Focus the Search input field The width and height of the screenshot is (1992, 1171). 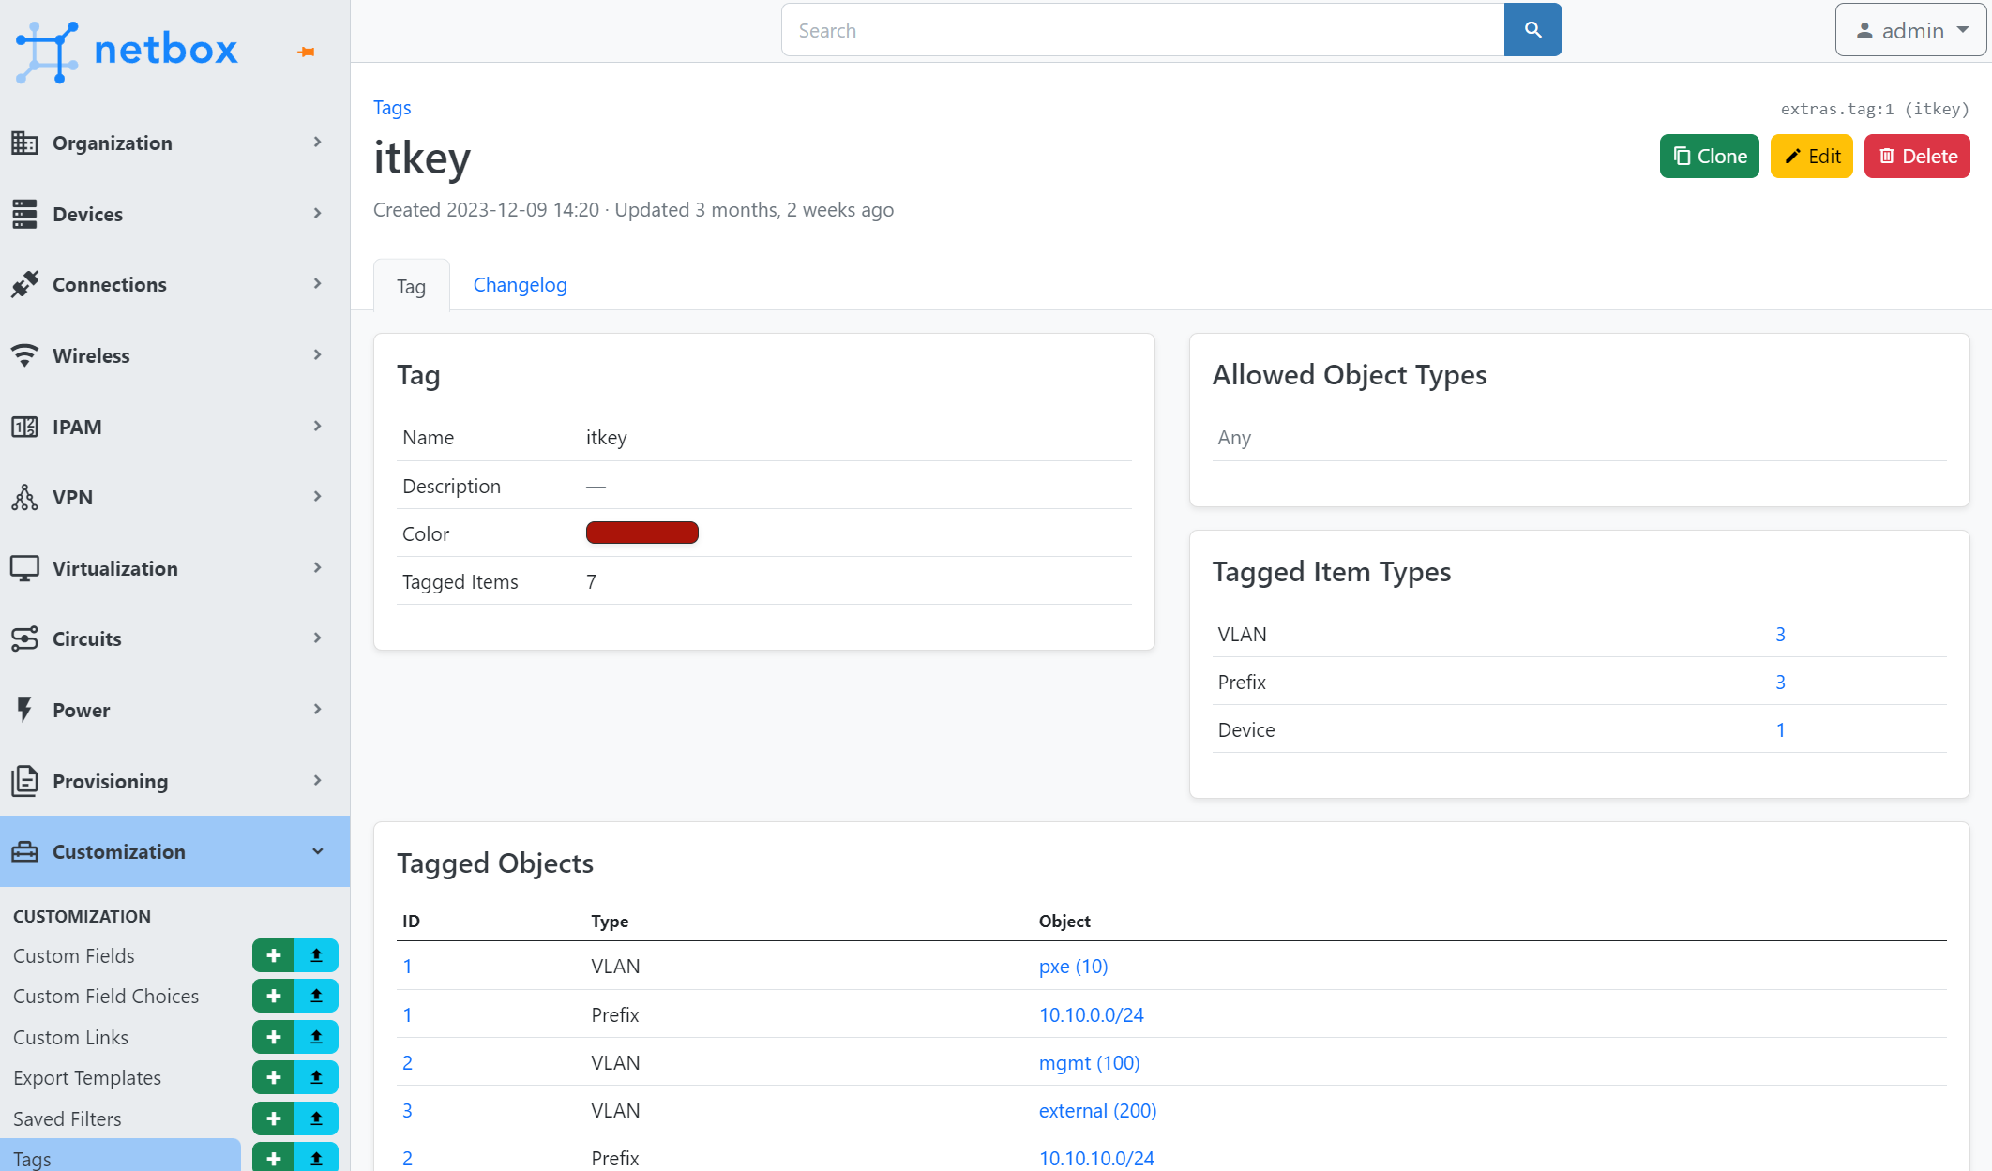[1142, 30]
